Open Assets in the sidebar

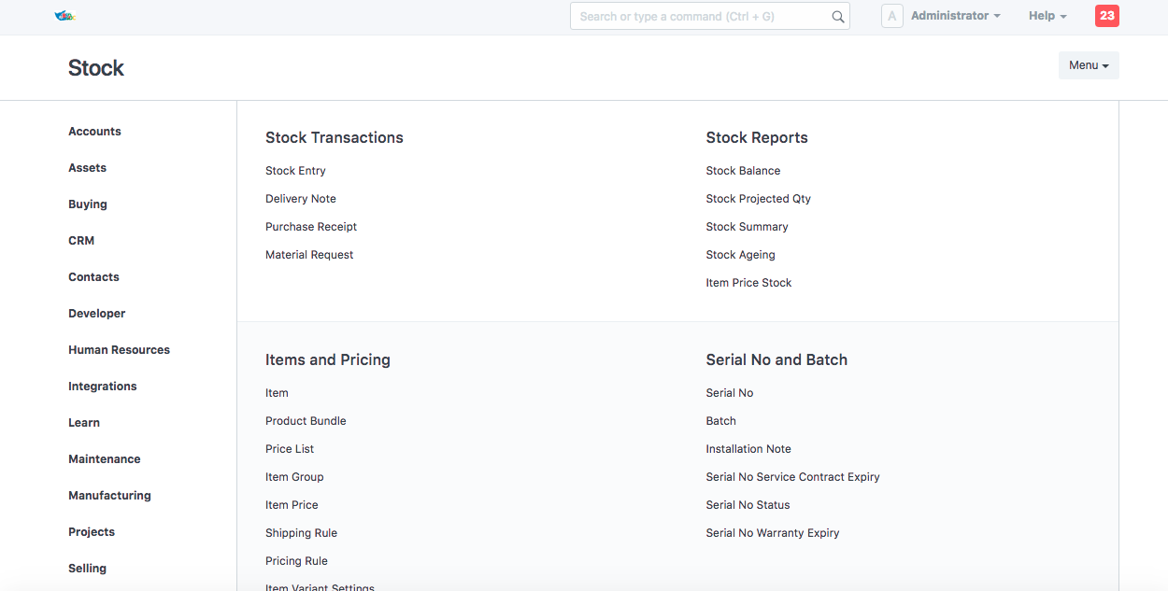[87, 168]
